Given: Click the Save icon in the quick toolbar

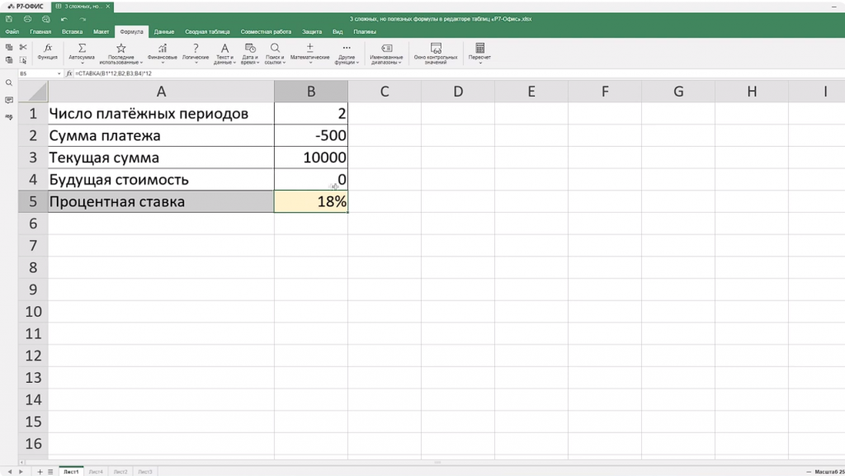Looking at the screenshot, I should 9,19.
